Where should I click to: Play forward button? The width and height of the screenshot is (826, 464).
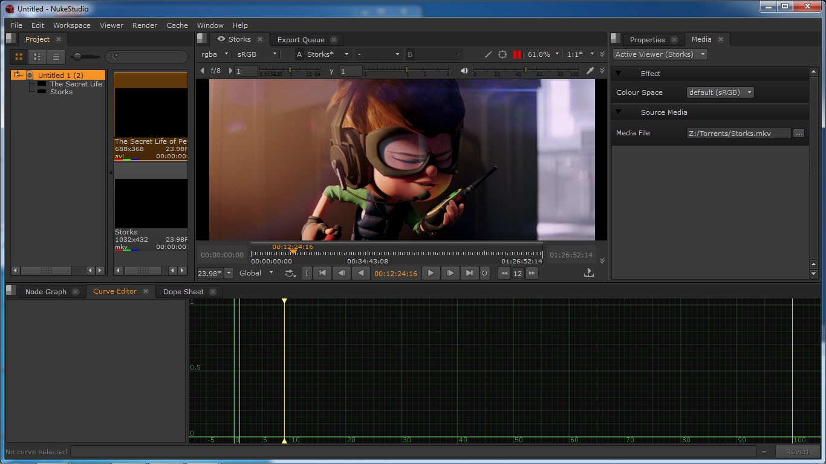pos(431,273)
